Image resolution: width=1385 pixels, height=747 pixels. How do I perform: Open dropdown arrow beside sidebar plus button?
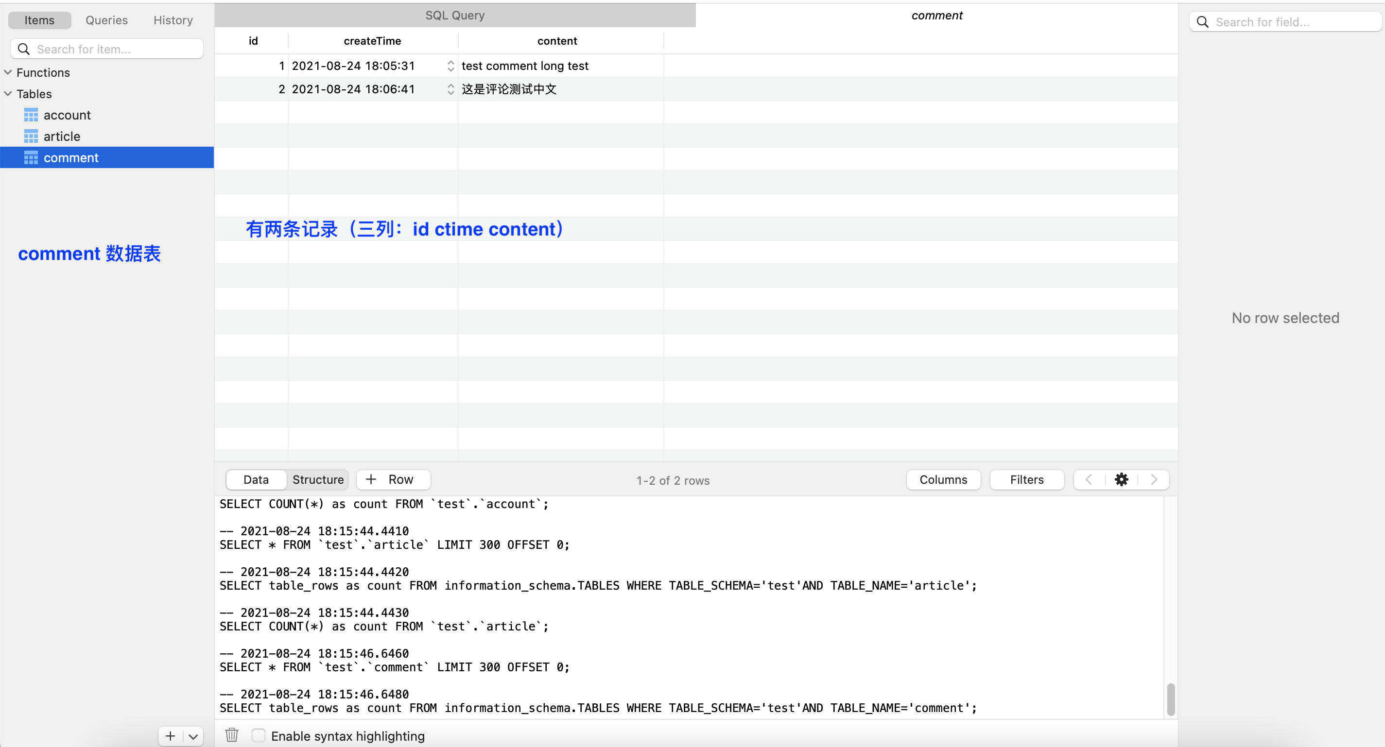(x=193, y=736)
